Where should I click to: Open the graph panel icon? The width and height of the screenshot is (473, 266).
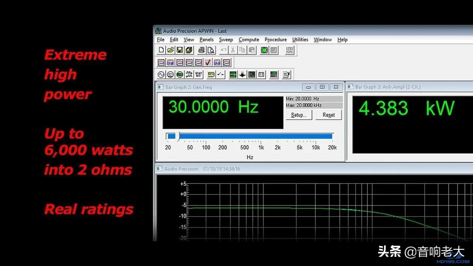coord(252,75)
